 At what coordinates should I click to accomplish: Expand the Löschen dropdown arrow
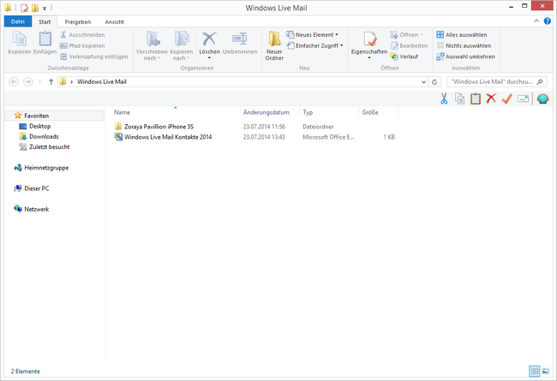pos(209,58)
